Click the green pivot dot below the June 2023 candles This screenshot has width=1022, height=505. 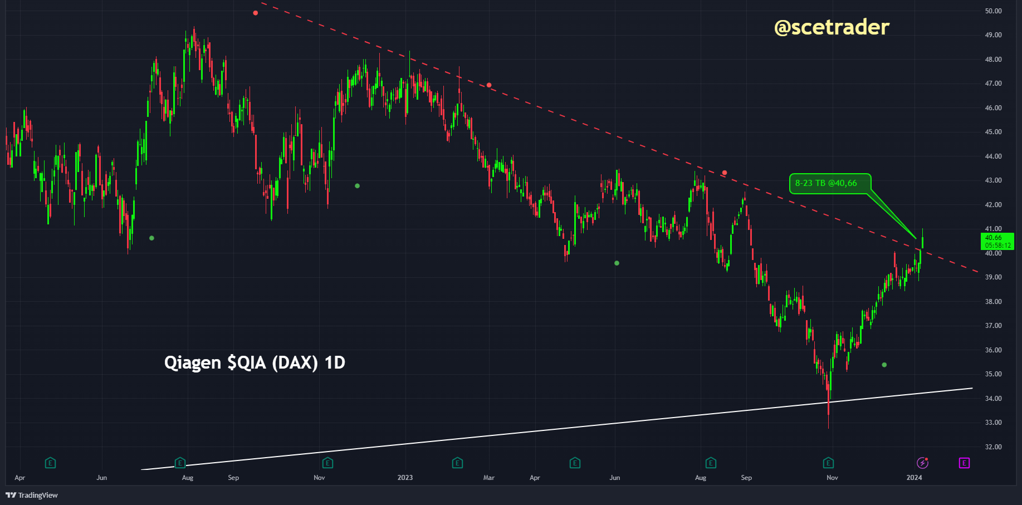[617, 263]
